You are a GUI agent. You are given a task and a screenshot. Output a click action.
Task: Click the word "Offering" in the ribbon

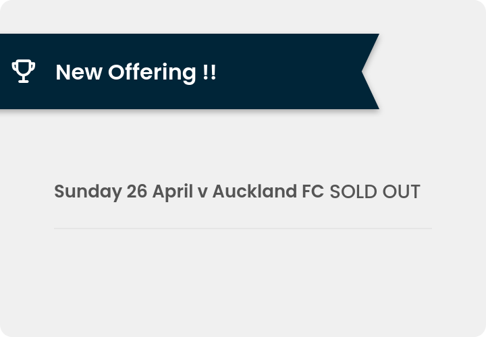(x=152, y=73)
